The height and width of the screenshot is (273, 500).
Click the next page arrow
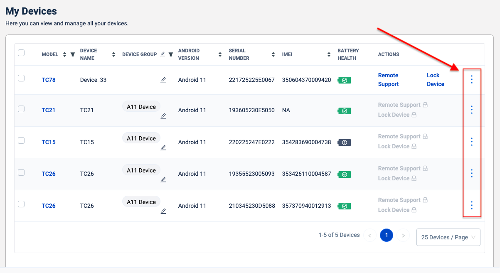coord(403,236)
